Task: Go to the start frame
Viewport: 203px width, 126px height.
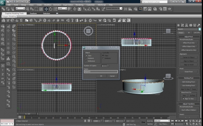Action: coord(173,121)
